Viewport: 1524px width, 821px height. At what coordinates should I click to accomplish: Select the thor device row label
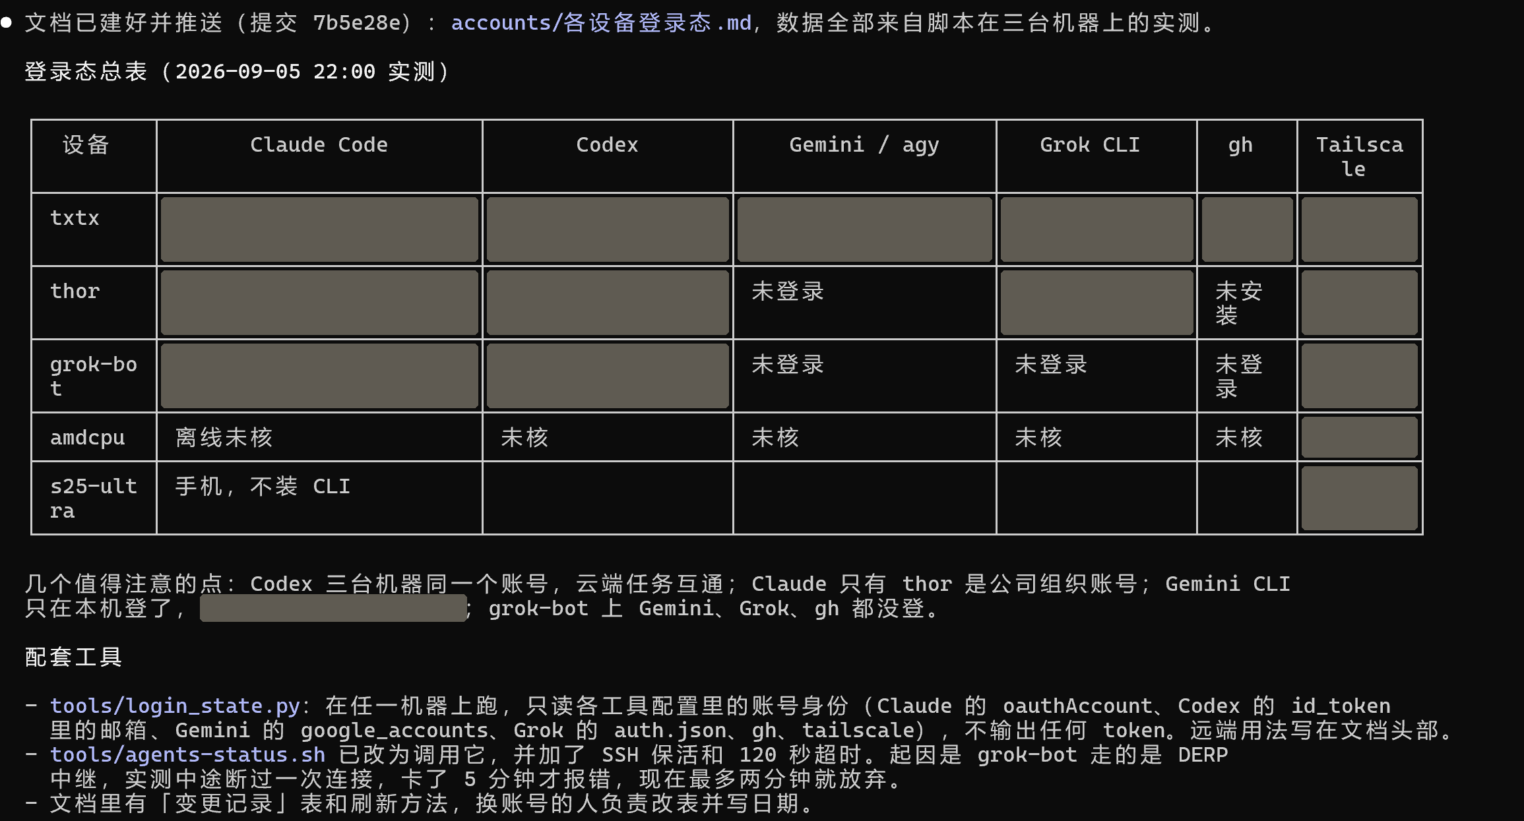75,291
